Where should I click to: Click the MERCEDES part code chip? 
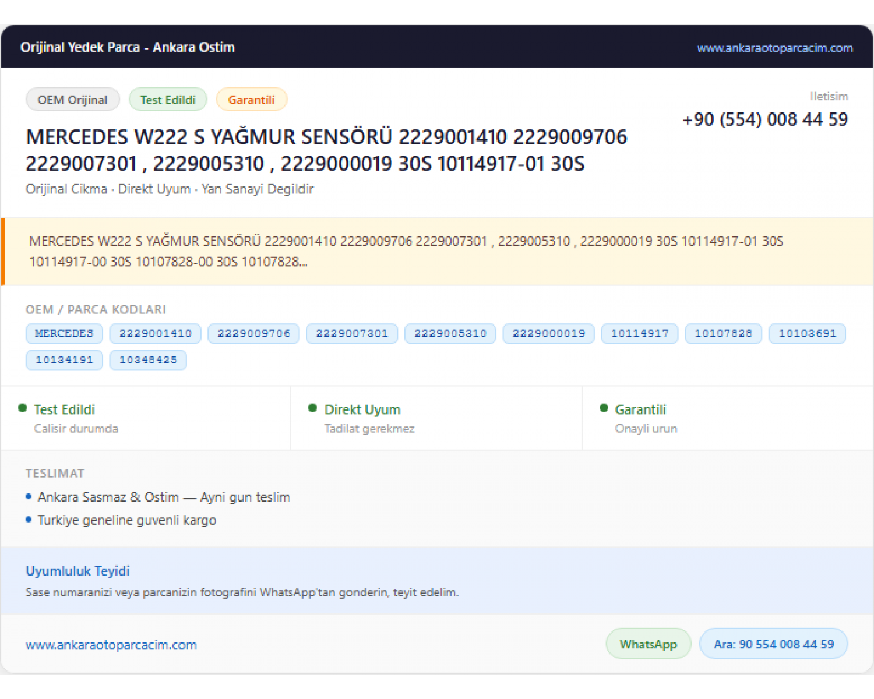pyautogui.click(x=64, y=333)
